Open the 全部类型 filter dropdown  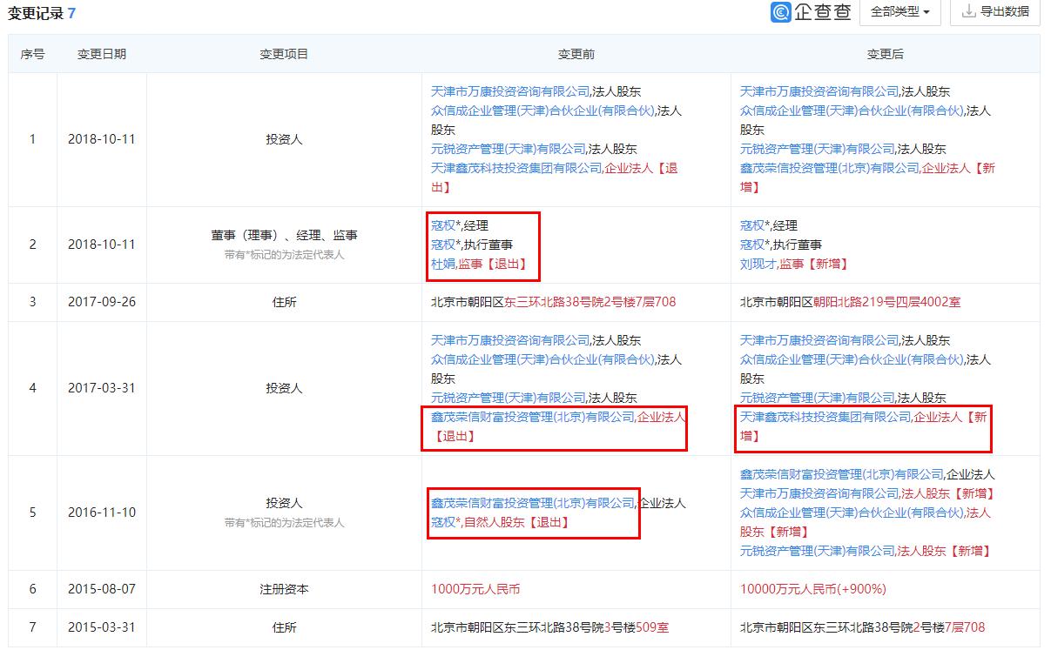point(899,12)
